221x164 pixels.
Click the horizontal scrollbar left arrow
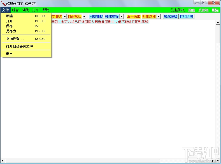[3, 161]
